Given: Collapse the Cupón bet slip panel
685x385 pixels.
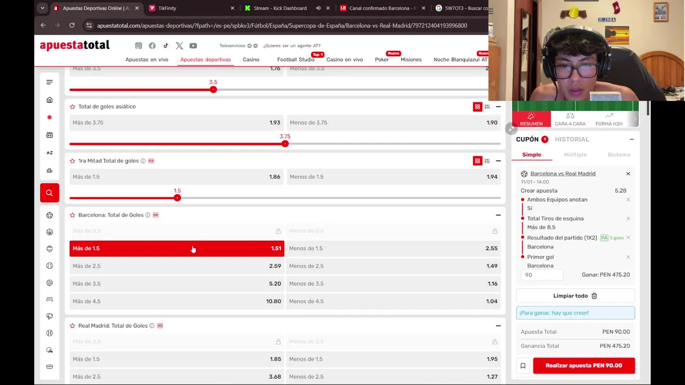Looking at the screenshot, I should pyautogui.click(x=631, y=139).
